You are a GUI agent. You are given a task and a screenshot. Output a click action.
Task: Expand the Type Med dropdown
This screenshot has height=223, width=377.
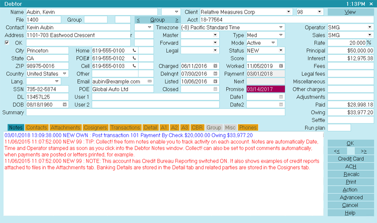click(280, 35)
